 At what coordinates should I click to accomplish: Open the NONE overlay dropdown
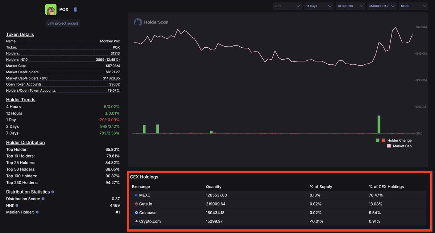point(413,6)
